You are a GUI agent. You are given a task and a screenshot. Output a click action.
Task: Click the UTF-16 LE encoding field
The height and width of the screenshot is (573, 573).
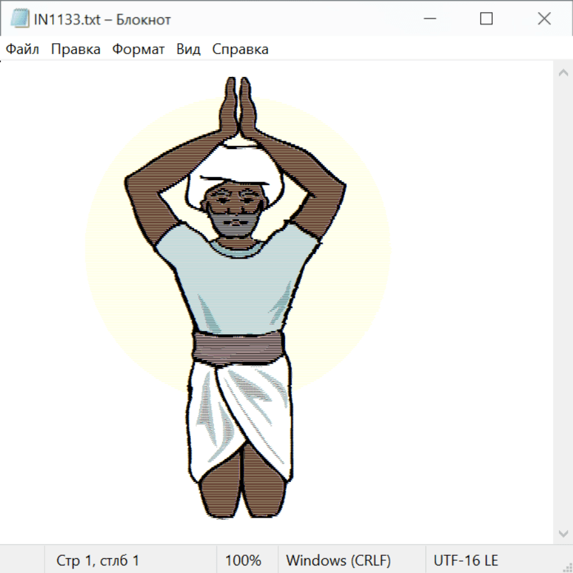click(465, 561)
